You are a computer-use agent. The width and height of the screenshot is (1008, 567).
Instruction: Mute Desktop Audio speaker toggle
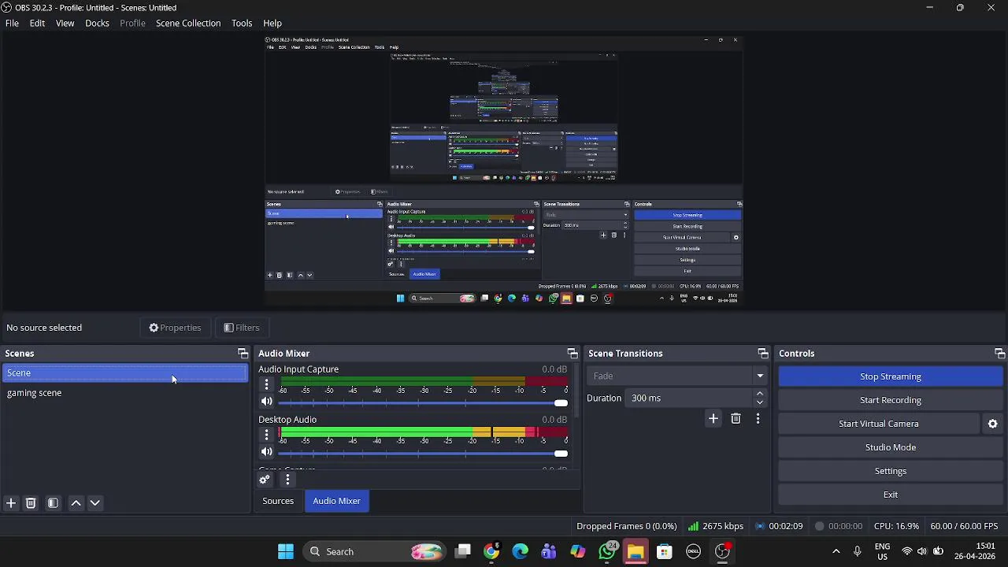click(266, 452)
